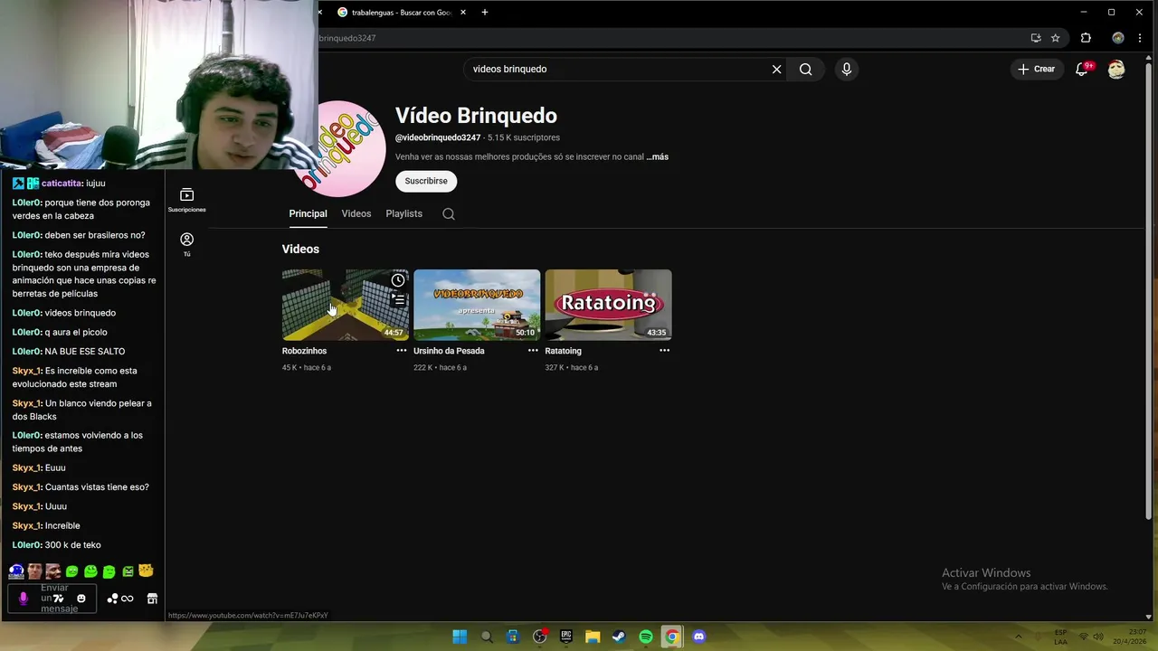Open the Ursinho da Pesada thumbnail
Image resolution: width=1158 pixels, height=651 pixels.
pyautogui.click(x=477, y=305)
